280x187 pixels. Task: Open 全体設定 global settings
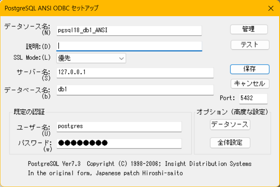tap(230, 143)
